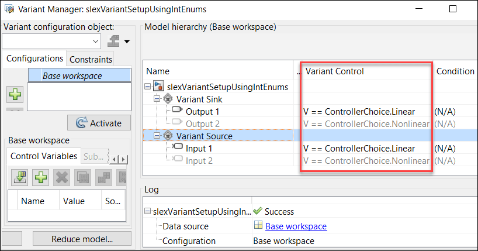Collapse the Variant Sink tree node

point(157,99)
